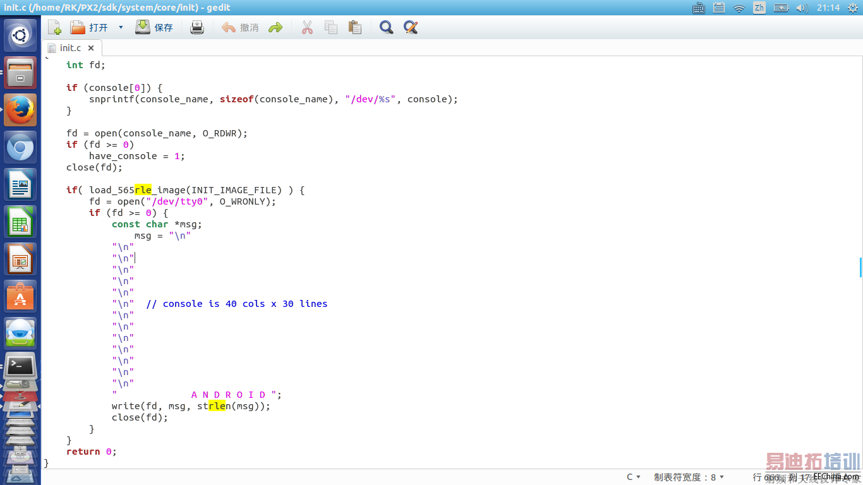Image resolution: width=863 pixels, height=485 pixels.
Task: Copy the selection using the copy icon
Action: [x=330, y=27]
